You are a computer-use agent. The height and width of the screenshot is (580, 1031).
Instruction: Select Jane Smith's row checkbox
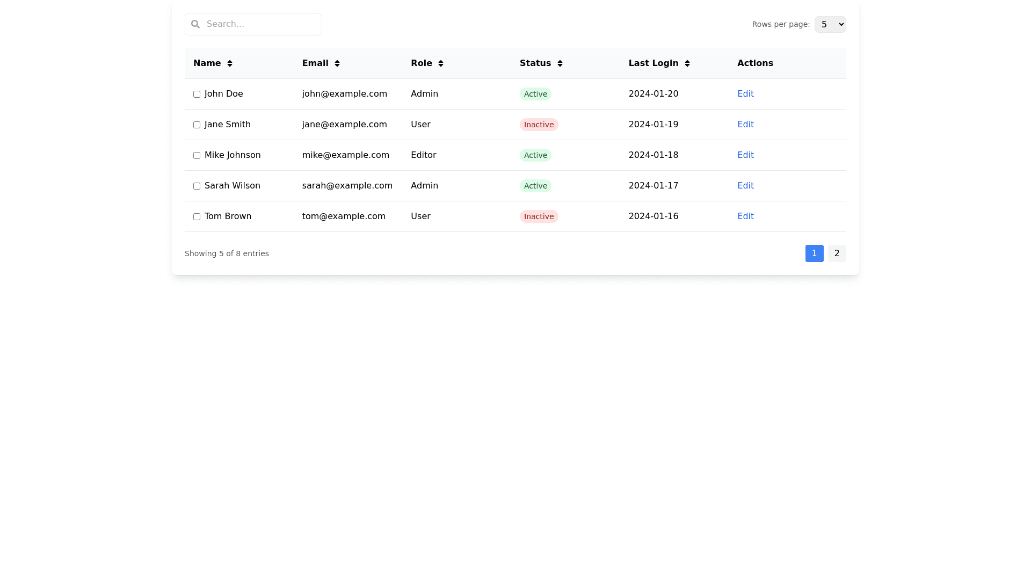click(197, 125)
